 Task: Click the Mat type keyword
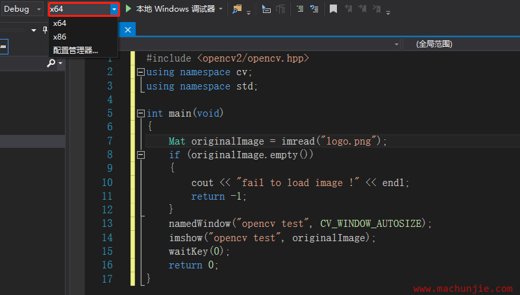177,141
